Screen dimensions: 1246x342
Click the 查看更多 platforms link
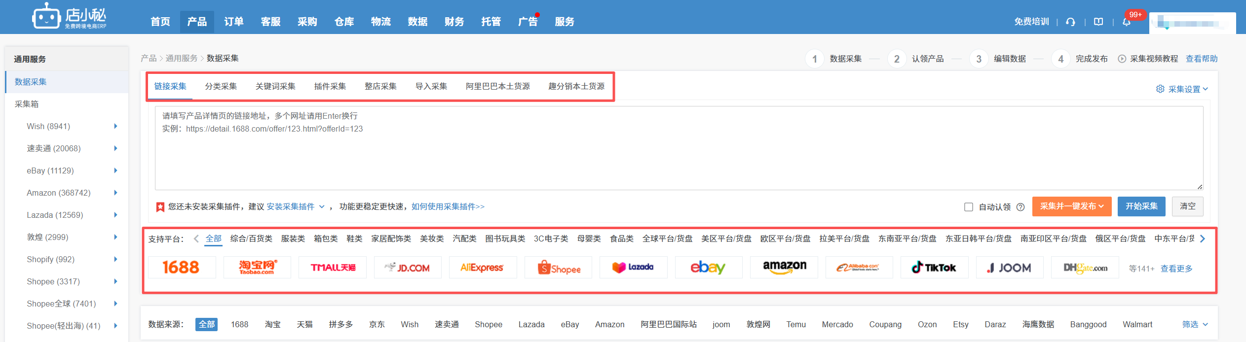(x=1176, y=269)
